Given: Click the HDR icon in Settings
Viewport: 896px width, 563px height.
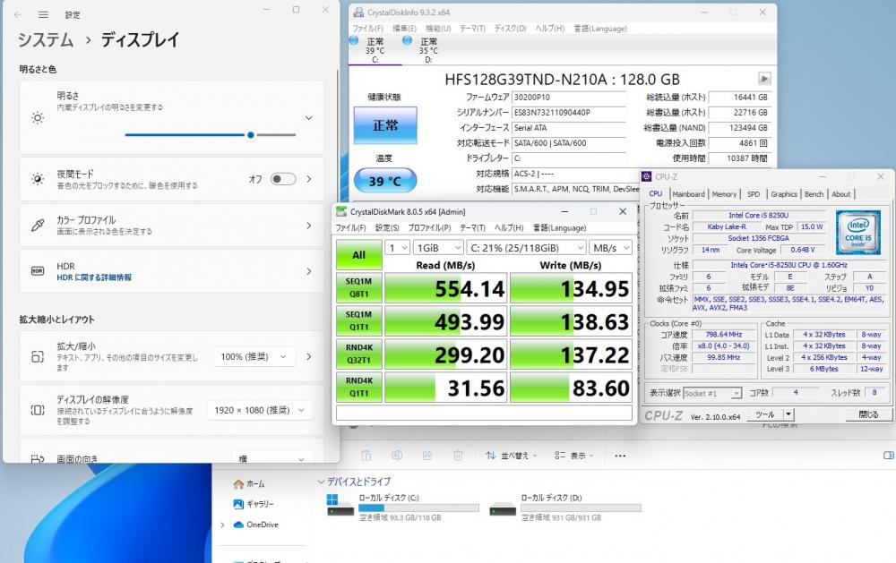Looking at the screenshot, I should pos(38,270).
